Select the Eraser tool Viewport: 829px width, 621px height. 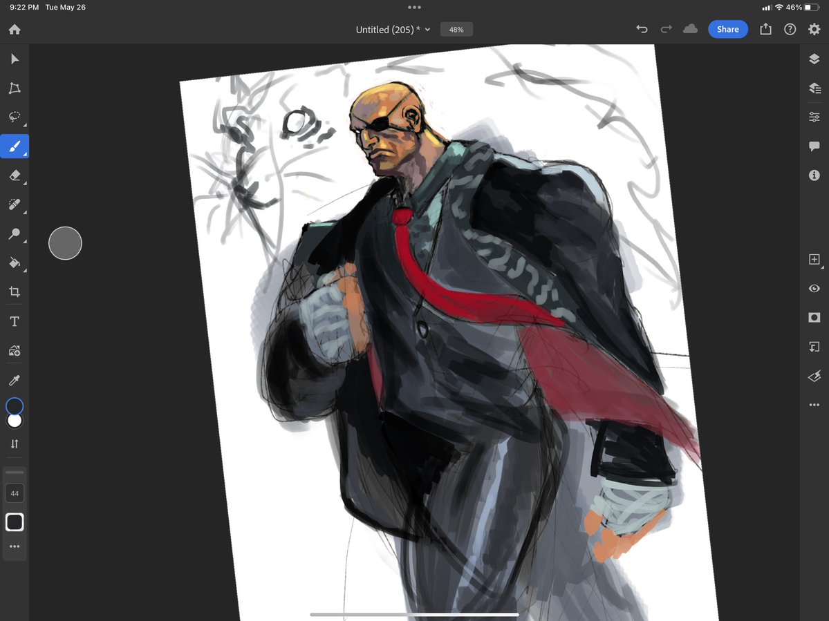click(15, 175)
